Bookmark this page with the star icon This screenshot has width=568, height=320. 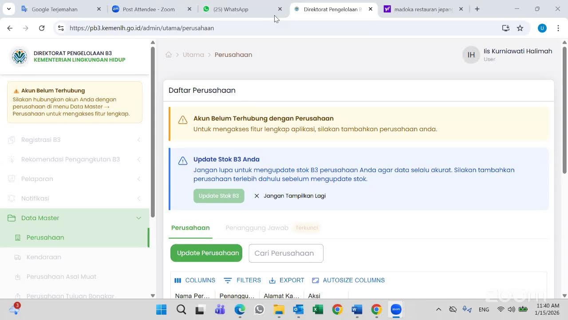520,28
